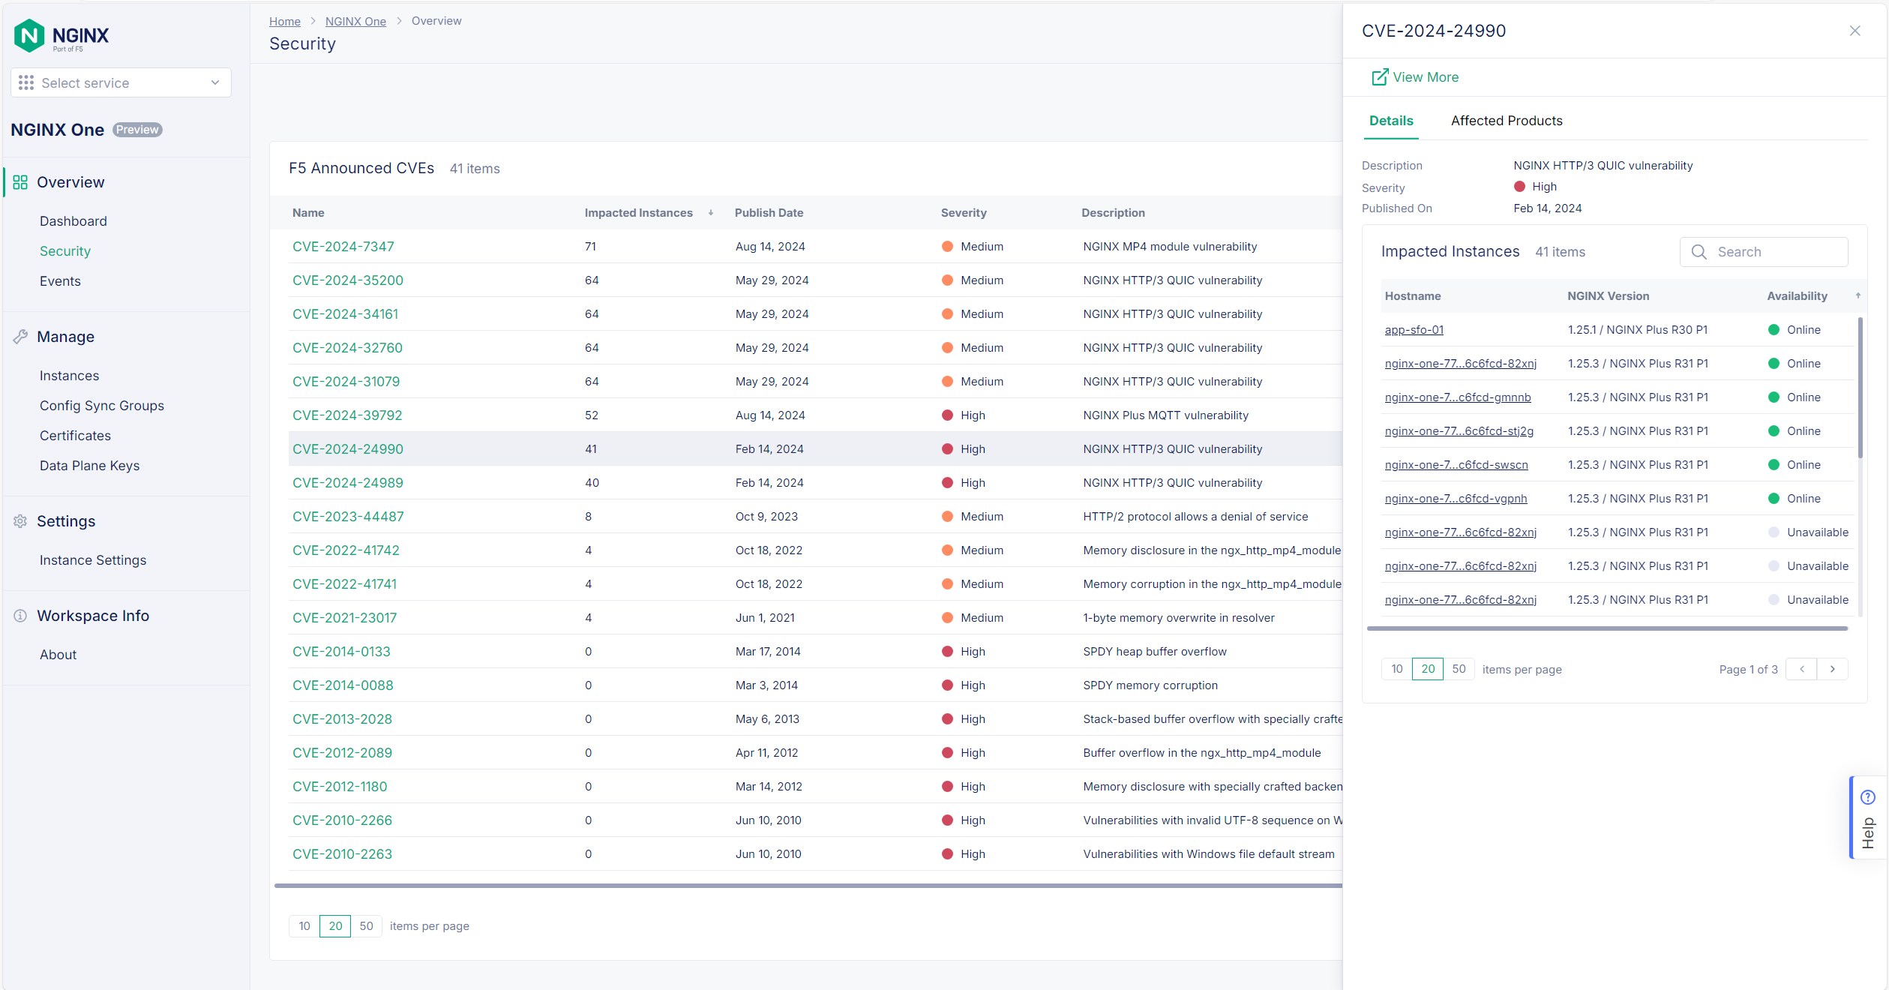Sort by Impacted Instances arrow
The height and width of the screenshot is (990, 1889).
(x=711, y=213)
